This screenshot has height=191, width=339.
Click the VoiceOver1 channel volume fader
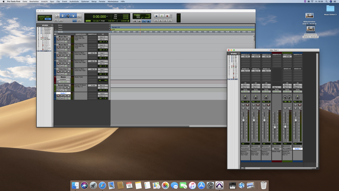(243, 120)
